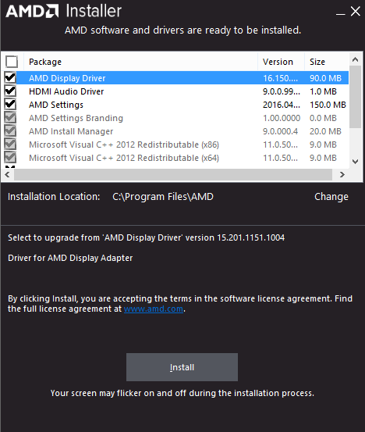Click the vertical scrollbar down arrow
Viewport: 365px width, 432px height.
(355, 162)
